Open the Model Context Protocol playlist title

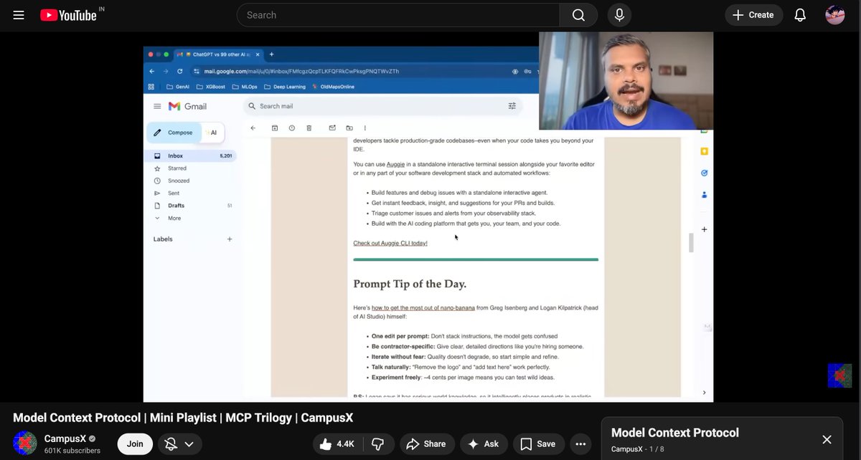(675, 433)
